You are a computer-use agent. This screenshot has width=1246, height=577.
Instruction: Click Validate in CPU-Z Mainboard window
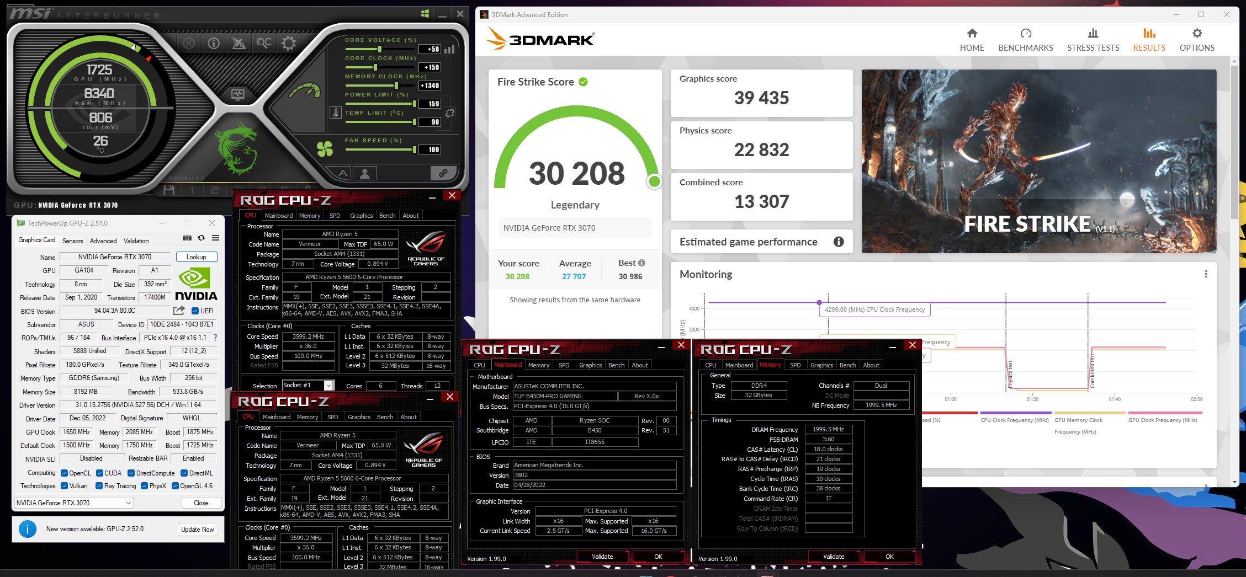click(602, 557)
